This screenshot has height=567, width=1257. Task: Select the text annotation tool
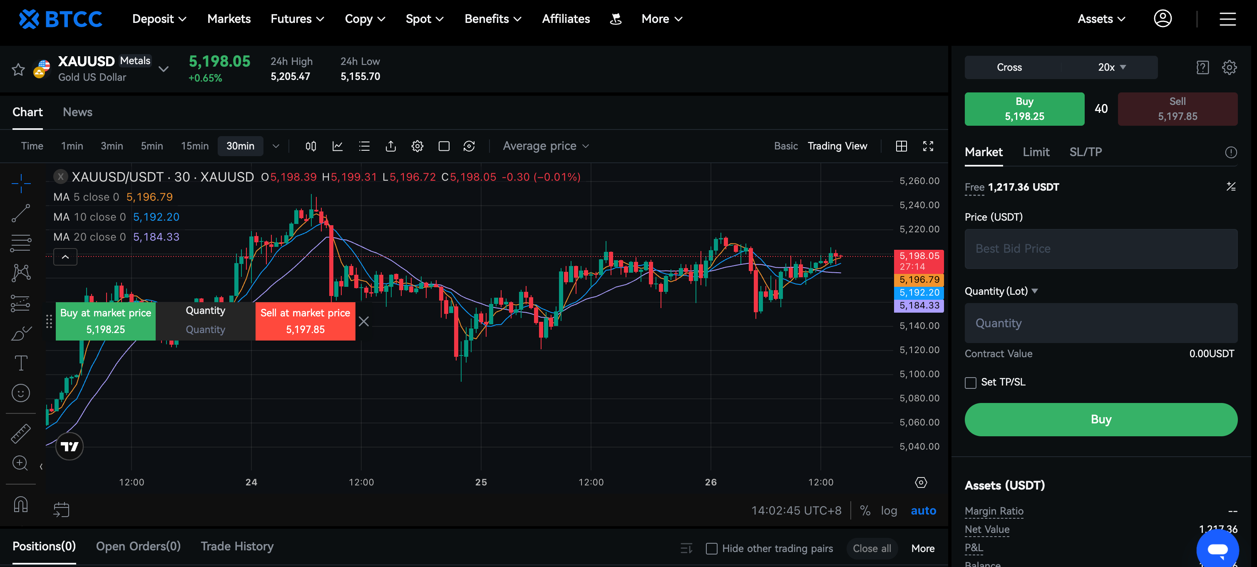[20, 363]
